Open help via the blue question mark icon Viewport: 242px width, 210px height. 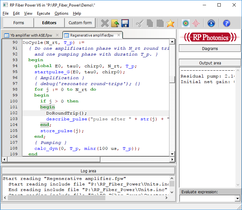click(x=226, y=23)
